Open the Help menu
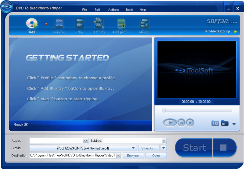 click(143, 10)
